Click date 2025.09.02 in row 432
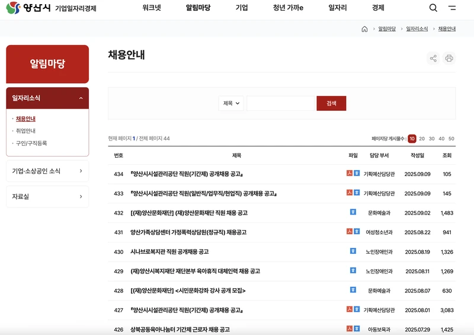The width and height of the screenshot is (474, 335). 417,213
